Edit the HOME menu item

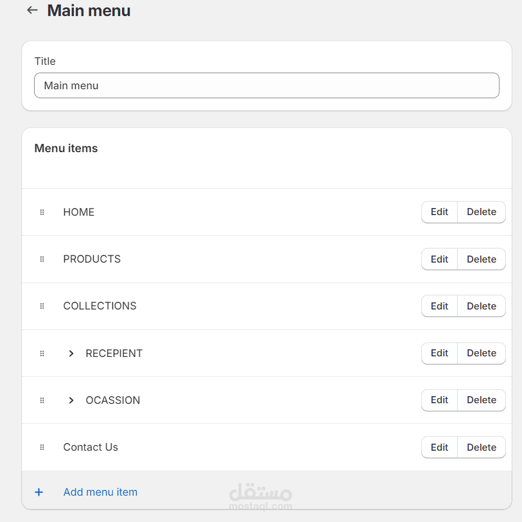tap(439, 212)
